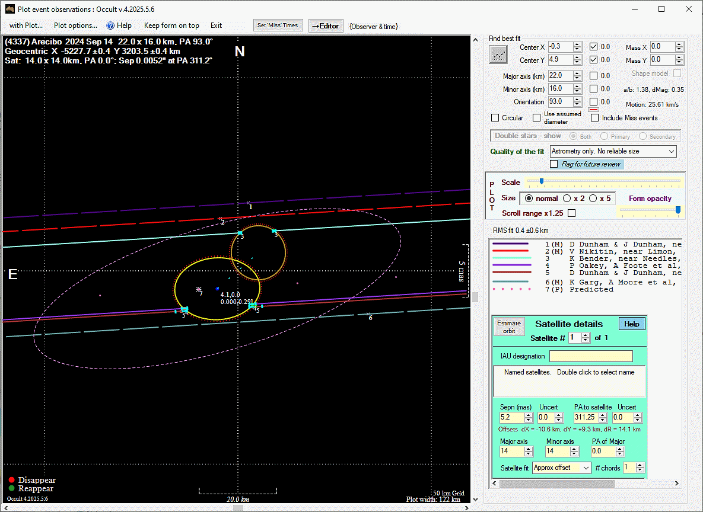Open the Help menu
Viewport: 703px width, 512px height.
coord(119,25)
